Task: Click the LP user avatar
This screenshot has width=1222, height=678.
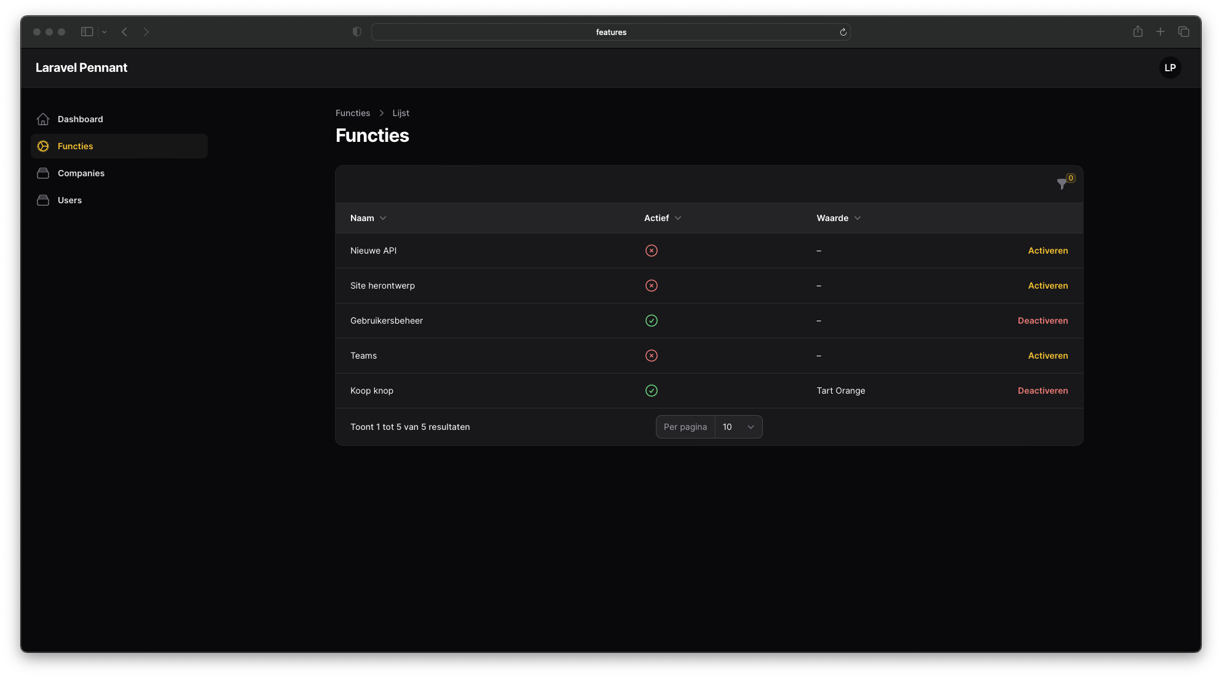Action: [x=1170, y=68]
